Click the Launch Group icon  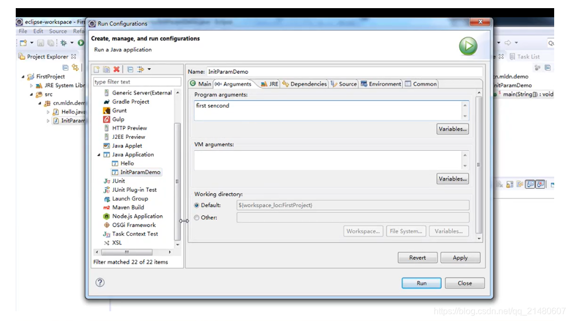click(106, 198)
